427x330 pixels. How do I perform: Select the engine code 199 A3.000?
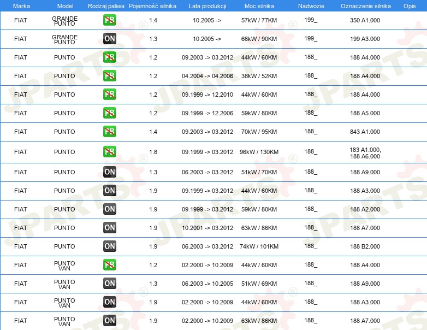tap(365, 39)
